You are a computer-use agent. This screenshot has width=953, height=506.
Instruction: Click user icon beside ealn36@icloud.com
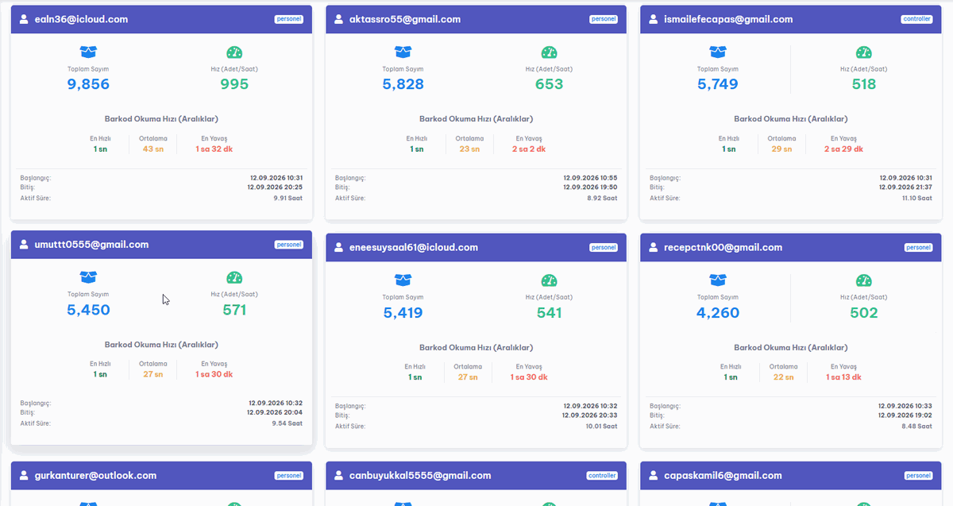pyautogui.click(x=24, y=19)
